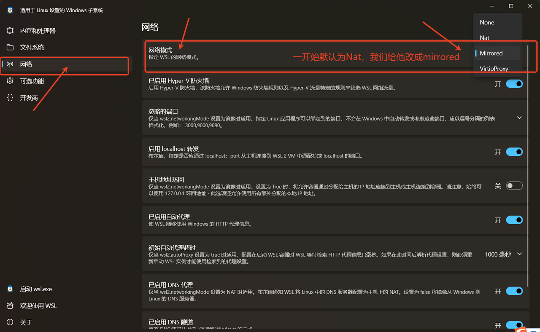Viewport: 540px width, 332px height.
Task: Click the 已启用自动代理 setting title
Action: point(169,217)
